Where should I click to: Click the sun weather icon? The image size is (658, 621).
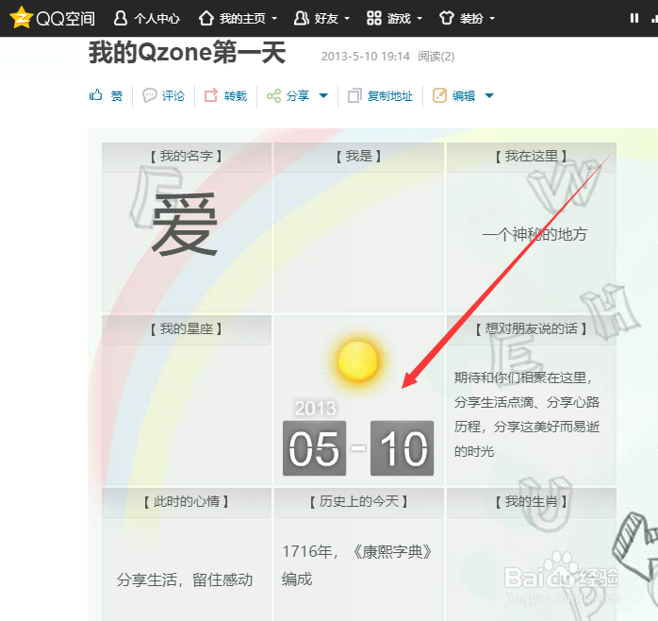click(x=358, y=361)
